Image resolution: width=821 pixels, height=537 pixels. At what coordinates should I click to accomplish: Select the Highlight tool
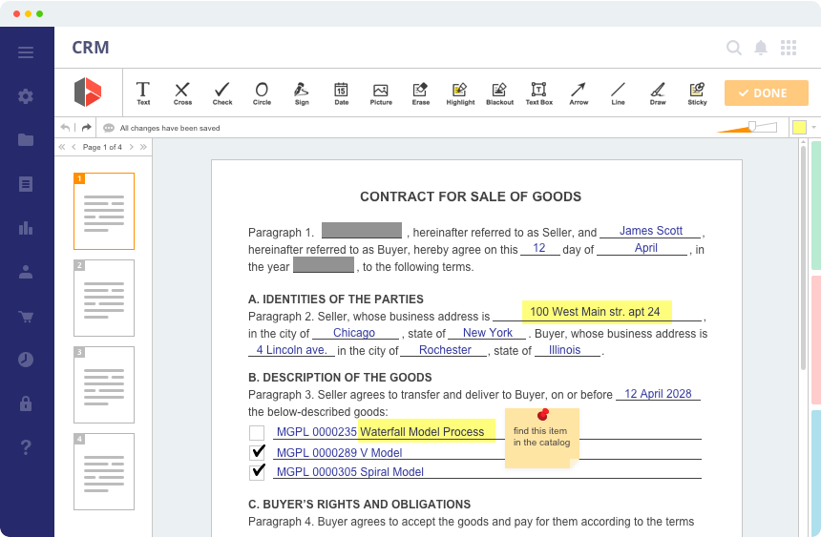(x=460, y=93)
